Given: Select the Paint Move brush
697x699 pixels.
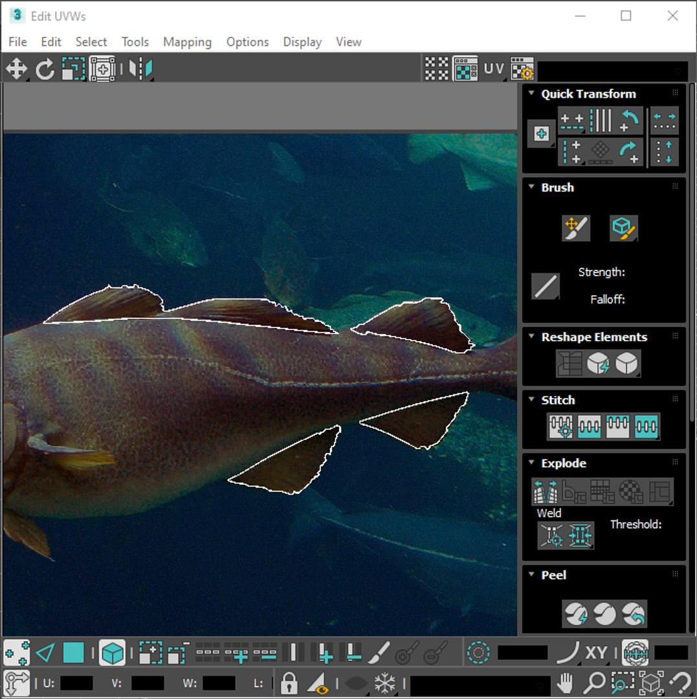Looking at the screenshot, I should click(576, 228).
